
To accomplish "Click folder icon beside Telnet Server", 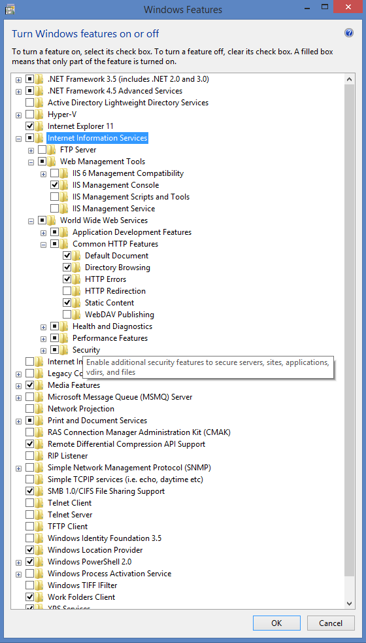I will (x=39, y=515).
